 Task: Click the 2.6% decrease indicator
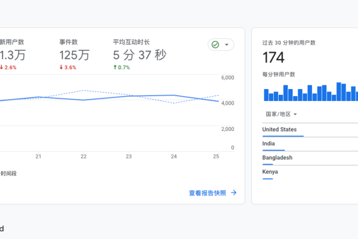click(x=8, y=68)
